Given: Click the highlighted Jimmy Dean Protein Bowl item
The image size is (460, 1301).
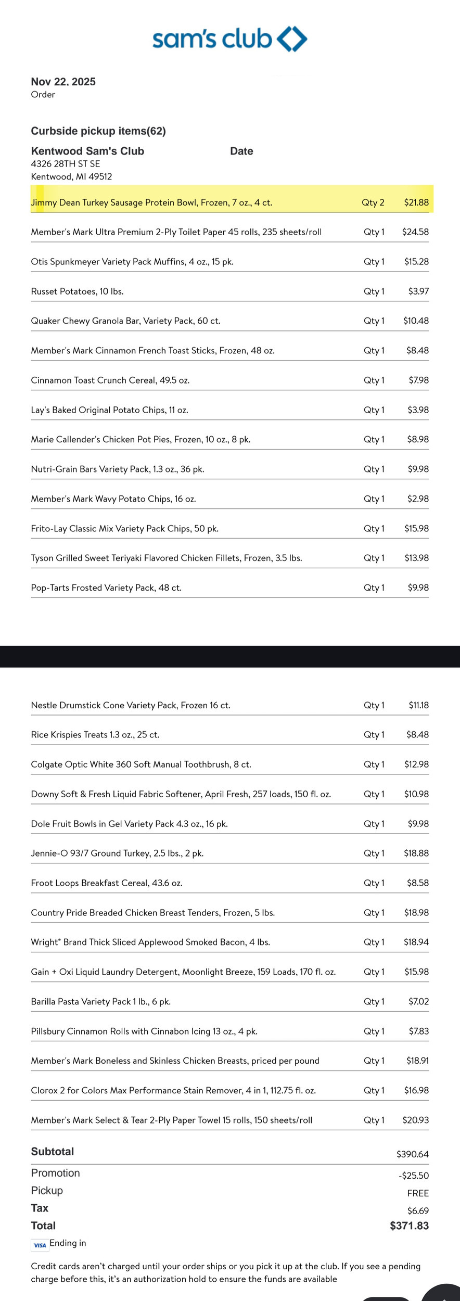Looking at the screenshot, I should coord(151,202).
